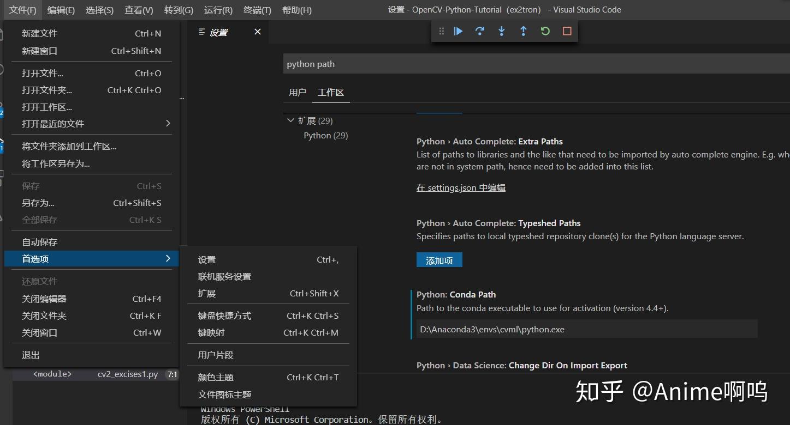Click the Step Out debug icon
This screenshot has height=425, width=790.
pos(523,31)
